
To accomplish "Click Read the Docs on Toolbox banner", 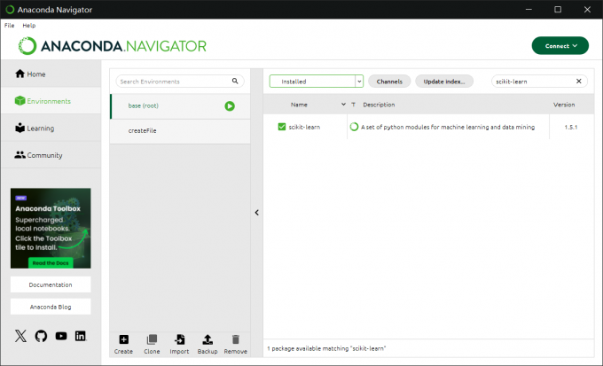I will pos(51,263).
